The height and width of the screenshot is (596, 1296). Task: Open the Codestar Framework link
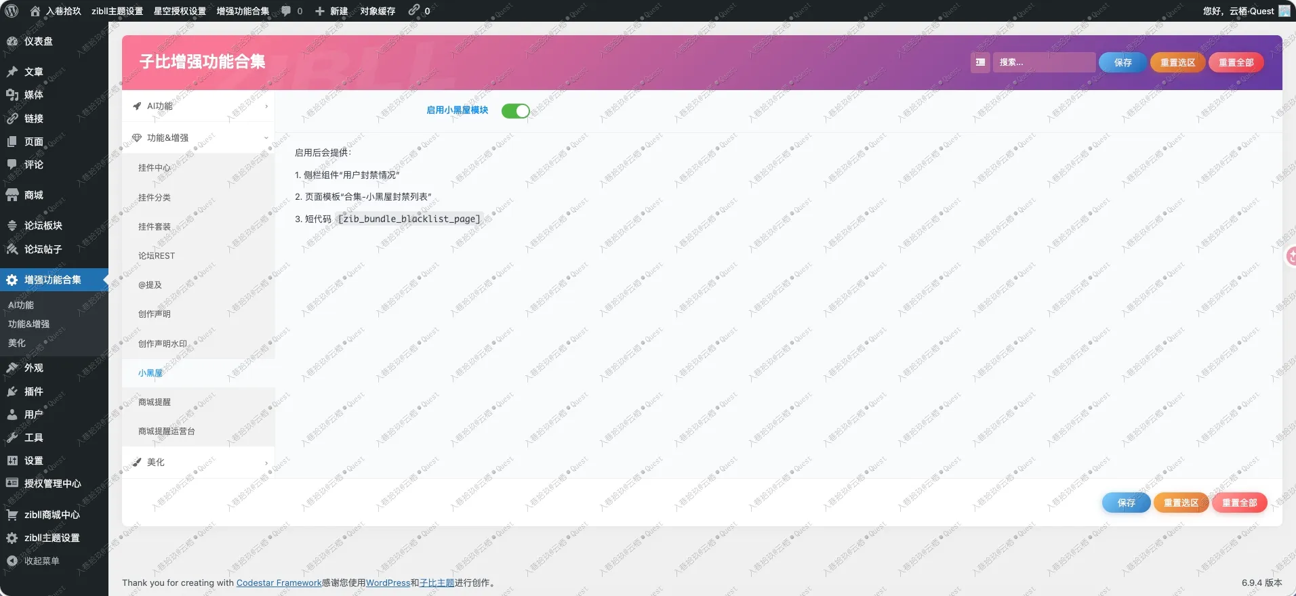279,582
